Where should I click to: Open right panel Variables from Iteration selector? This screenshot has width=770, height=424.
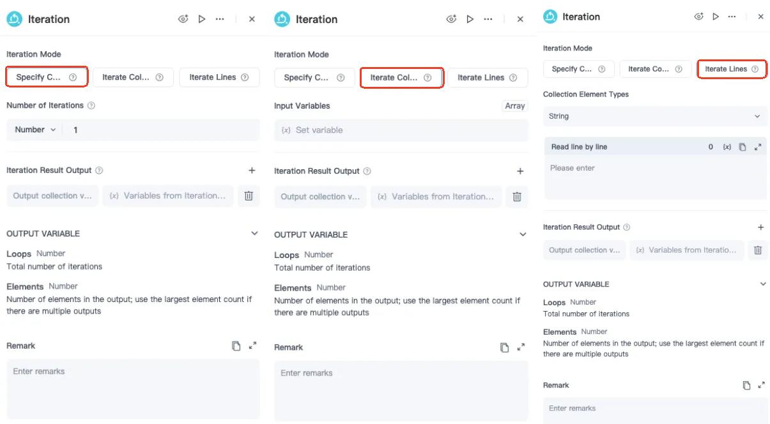pos(687,250)
